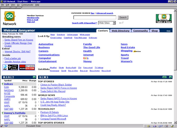177x128 pixels.
Task: Open the MONEY panel heading link
Action: (9, 77)
